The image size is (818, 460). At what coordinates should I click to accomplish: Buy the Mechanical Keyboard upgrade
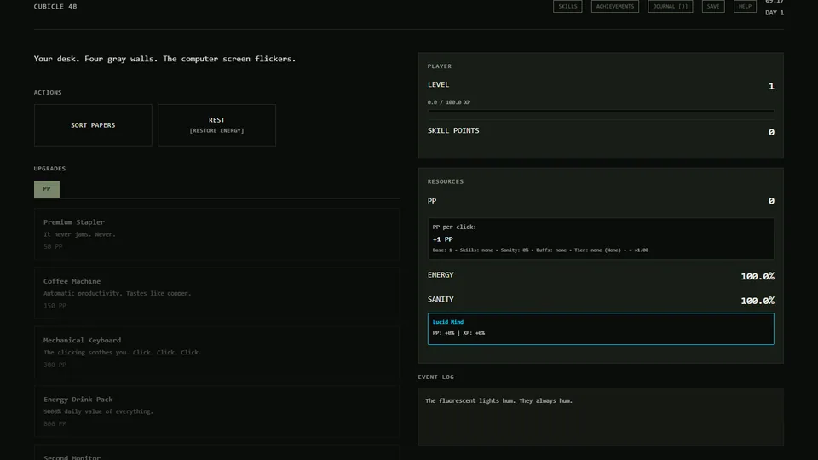(x=216, y=352)
